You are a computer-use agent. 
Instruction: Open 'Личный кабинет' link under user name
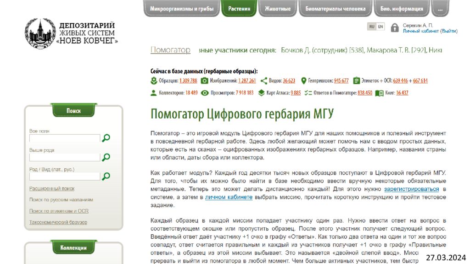420,31
